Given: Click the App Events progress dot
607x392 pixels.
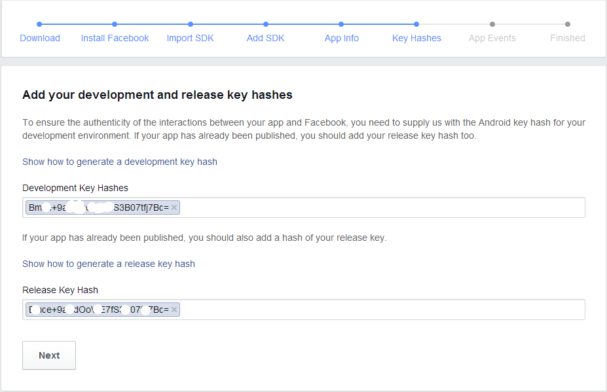Looking at the screenshot, I should point(492,24).
